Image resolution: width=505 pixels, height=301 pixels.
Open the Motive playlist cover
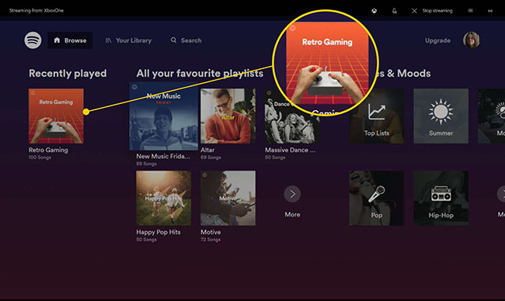(x=228, y=198)
